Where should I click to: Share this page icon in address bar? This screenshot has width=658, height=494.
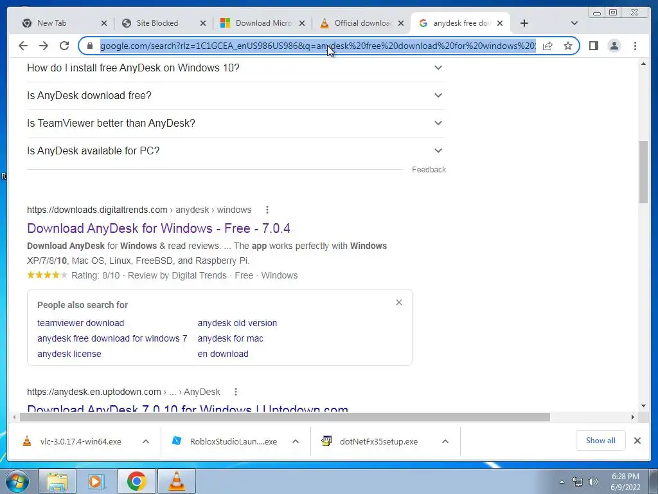click(547, 46)
